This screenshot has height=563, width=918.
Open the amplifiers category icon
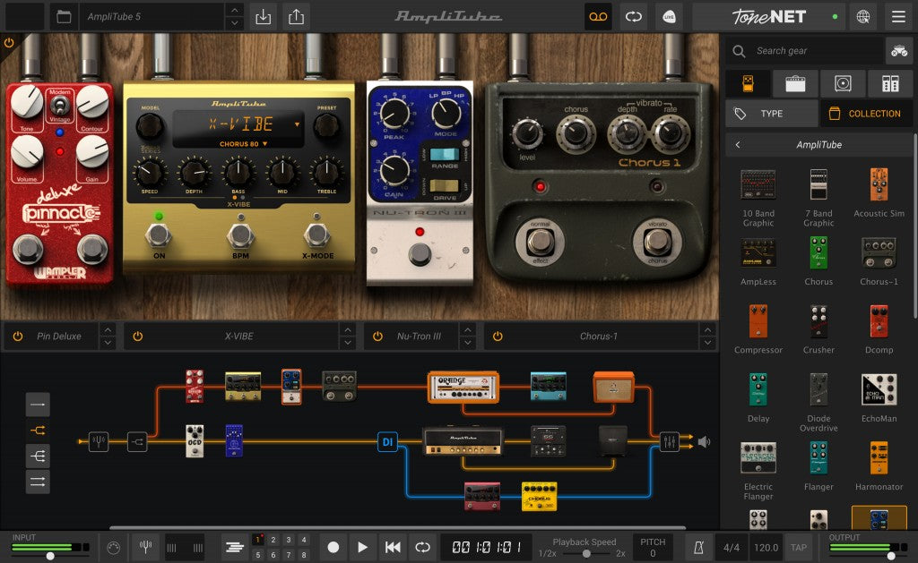tap(794, 82)
